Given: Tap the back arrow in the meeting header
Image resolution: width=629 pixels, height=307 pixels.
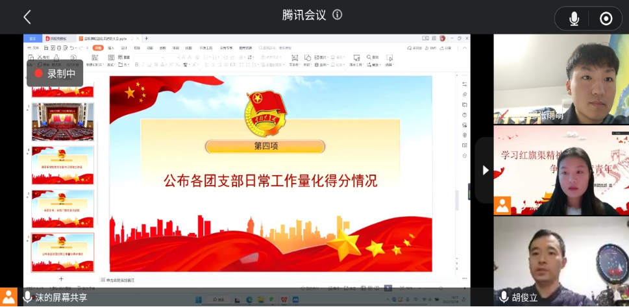Looking at the screenshot, I should (27, 18).
